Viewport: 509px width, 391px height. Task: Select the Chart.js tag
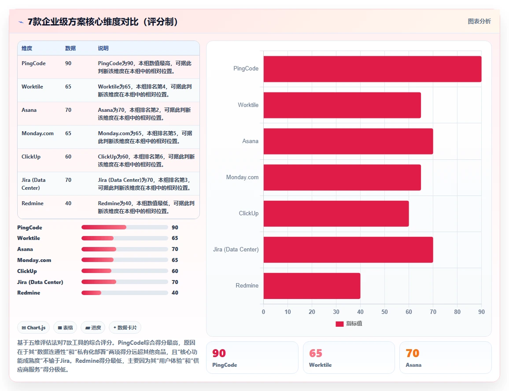click(x=33, y=328)
